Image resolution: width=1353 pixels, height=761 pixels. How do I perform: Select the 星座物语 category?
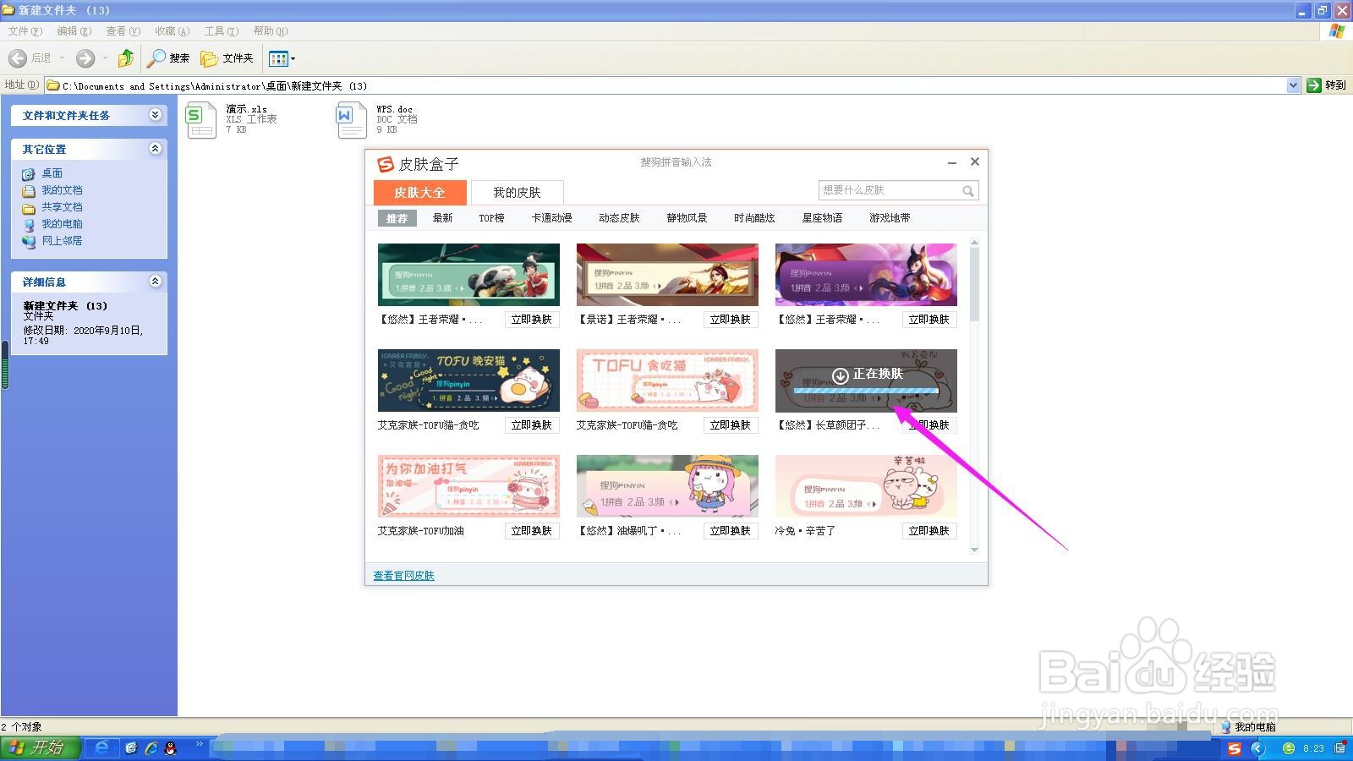pyautogui.click(x=822, y=218)
